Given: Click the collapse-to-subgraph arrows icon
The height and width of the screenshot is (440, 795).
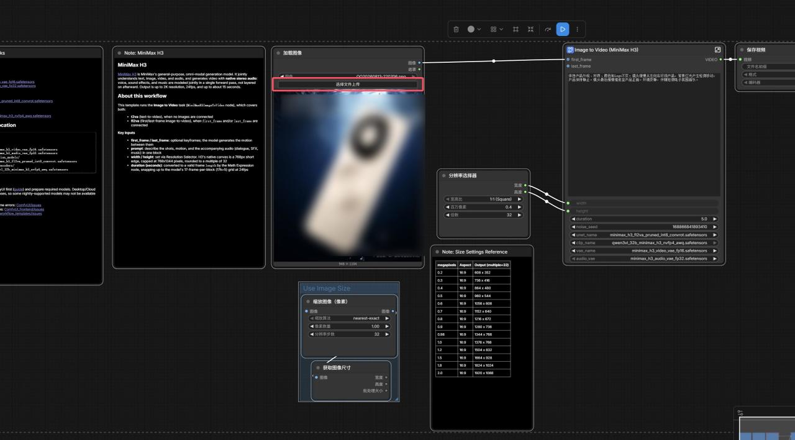Looking at the screenshot, I should pos(530,29).
